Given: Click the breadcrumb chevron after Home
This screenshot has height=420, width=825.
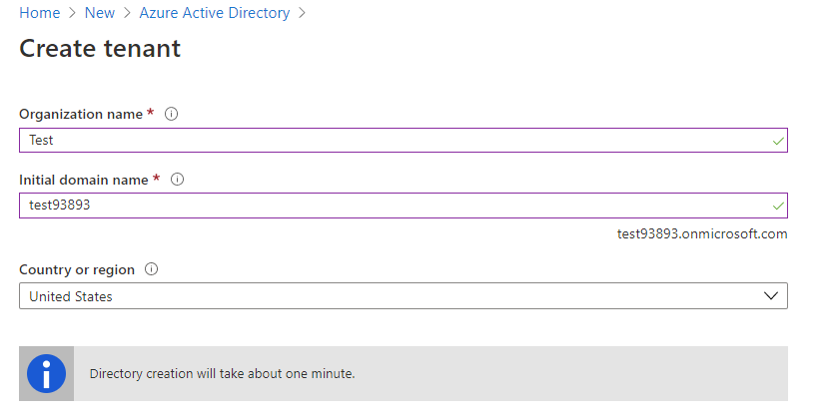Looking at the screenshot, I should click(x=72, y=14).
